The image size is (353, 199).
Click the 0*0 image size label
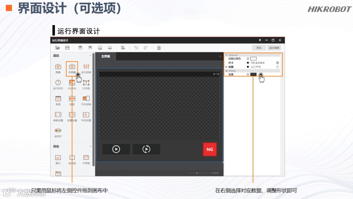click(216, 74)
